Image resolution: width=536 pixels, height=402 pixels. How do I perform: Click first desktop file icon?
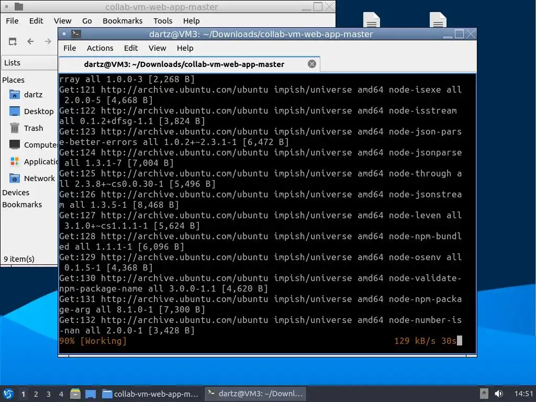tap(372, 19)
